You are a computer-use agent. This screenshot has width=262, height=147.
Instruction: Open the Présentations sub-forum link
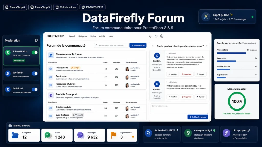tap(62, 68)
